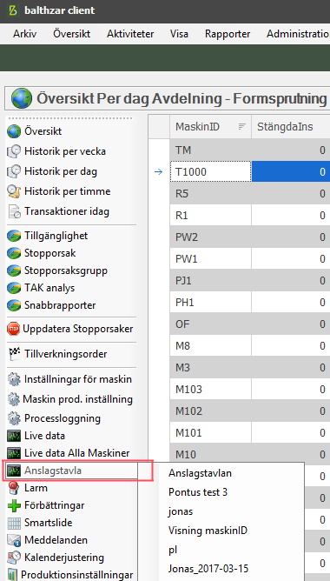Viewport: 330px width, 581px height.
Task: Click the MaskinID column sort indicator
Action: coord(242,127)
